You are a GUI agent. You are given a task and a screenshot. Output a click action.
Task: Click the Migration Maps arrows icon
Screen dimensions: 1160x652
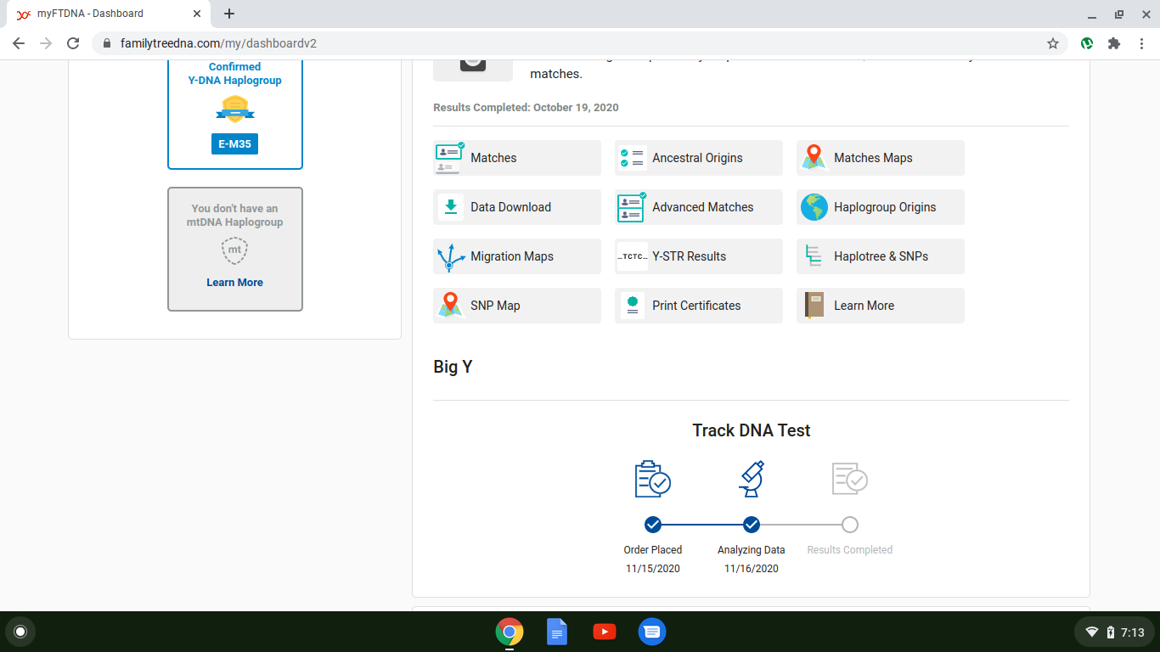click(x=450, y=256)
